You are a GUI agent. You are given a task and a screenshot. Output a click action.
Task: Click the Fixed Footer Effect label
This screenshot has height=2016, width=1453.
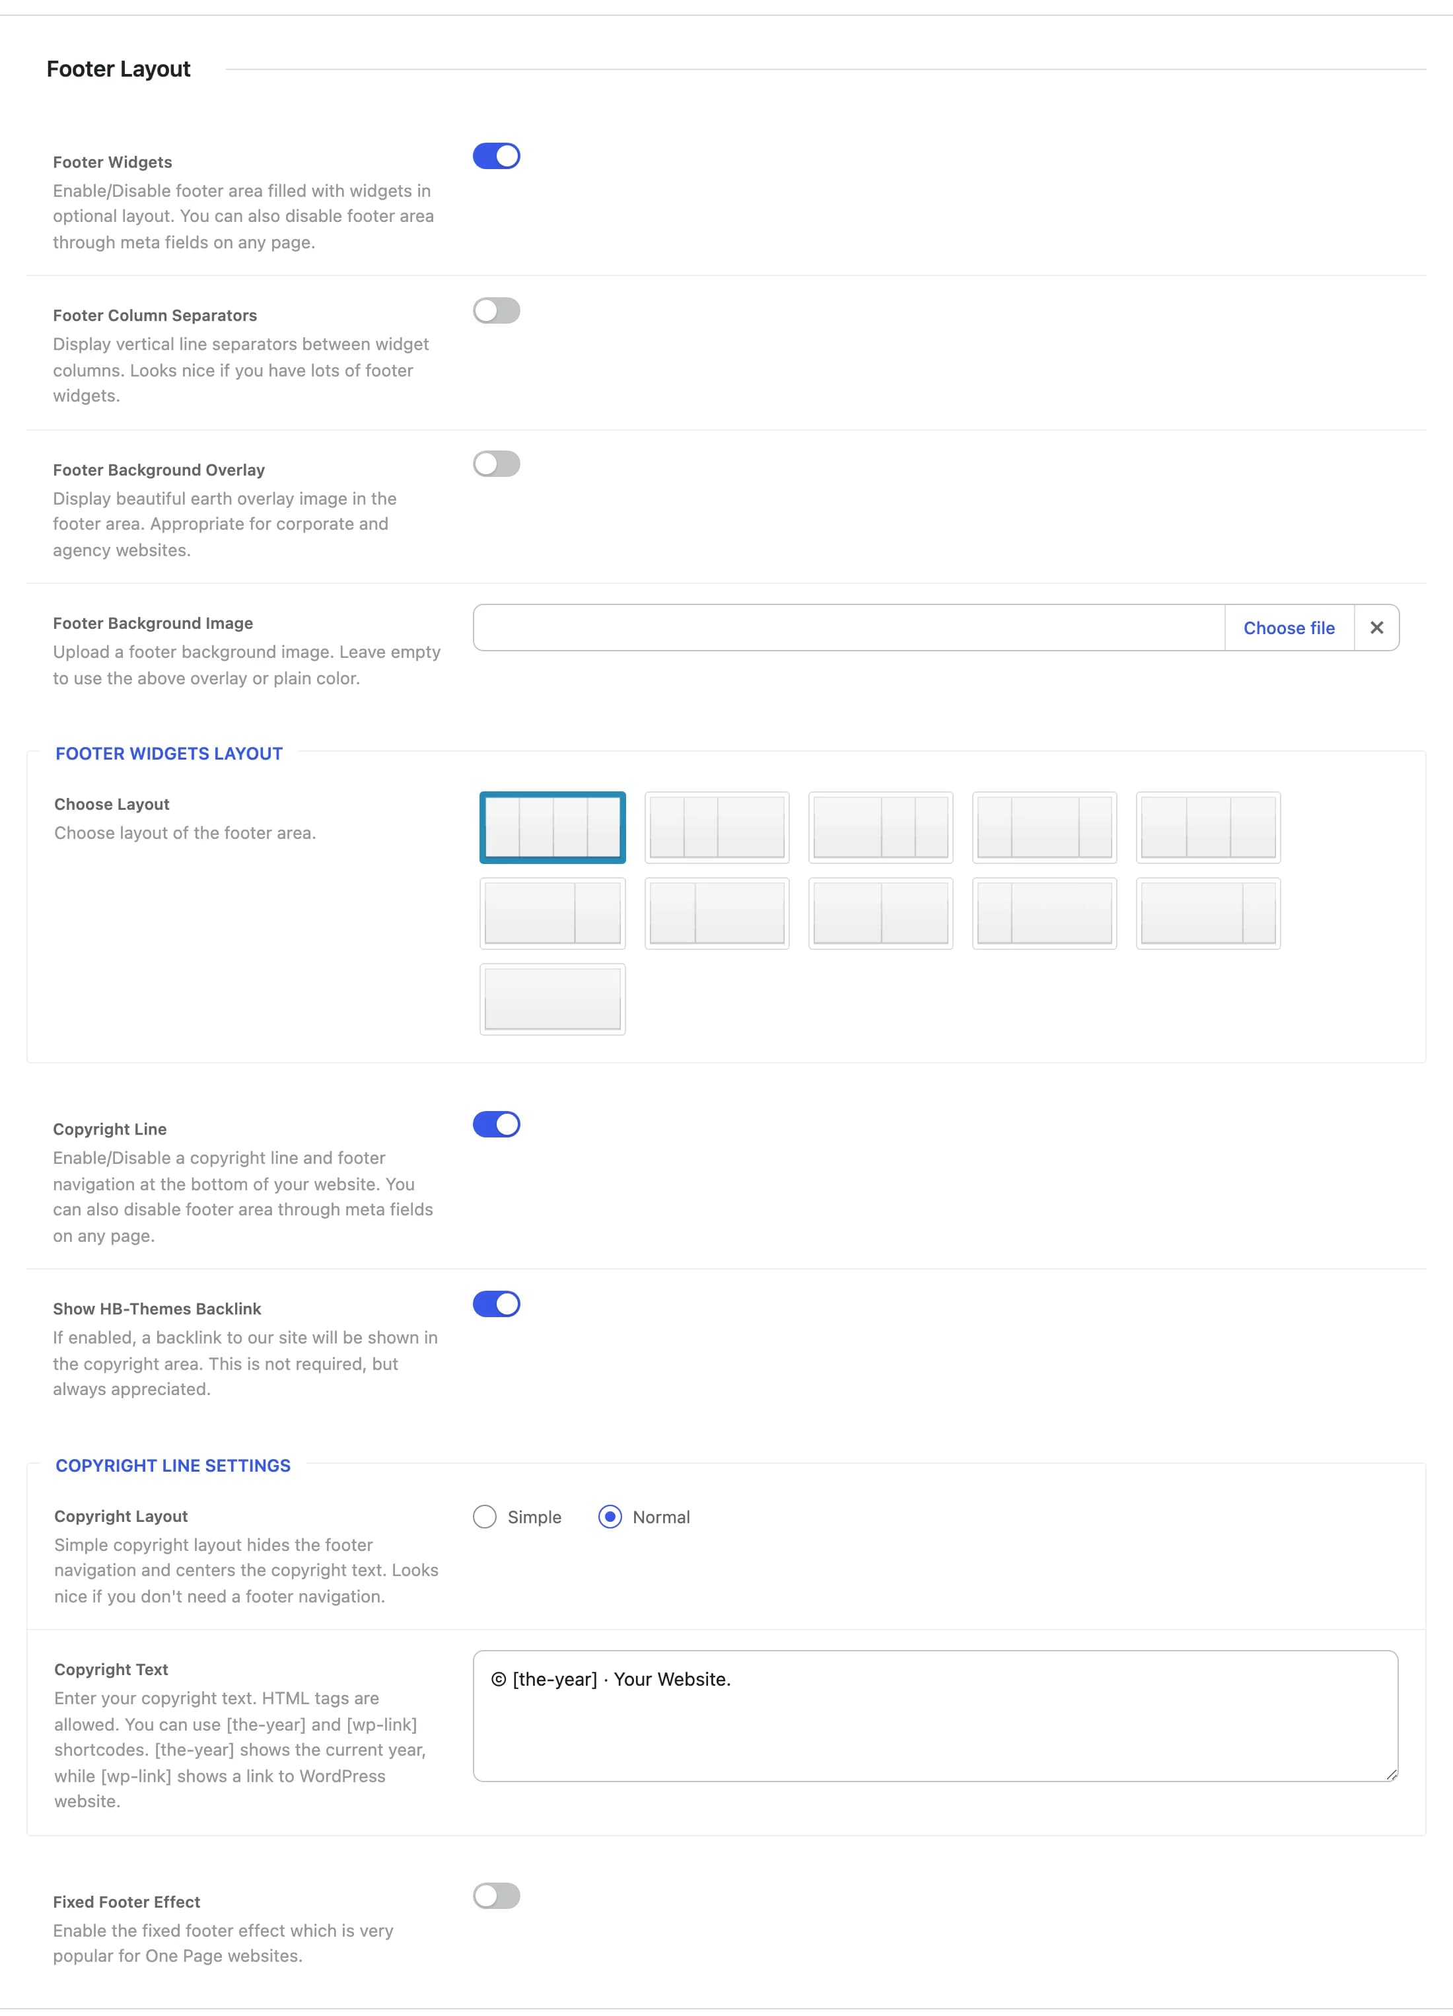tap(126, 1901)
